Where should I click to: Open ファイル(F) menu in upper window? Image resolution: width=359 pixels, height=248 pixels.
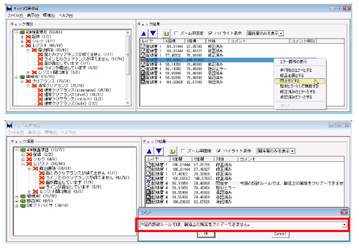pos(15,15)
